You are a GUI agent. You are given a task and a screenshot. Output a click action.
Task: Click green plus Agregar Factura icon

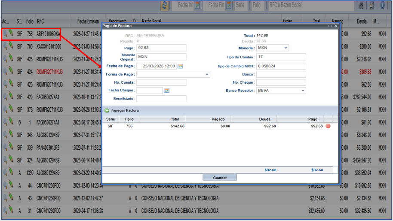107,111
